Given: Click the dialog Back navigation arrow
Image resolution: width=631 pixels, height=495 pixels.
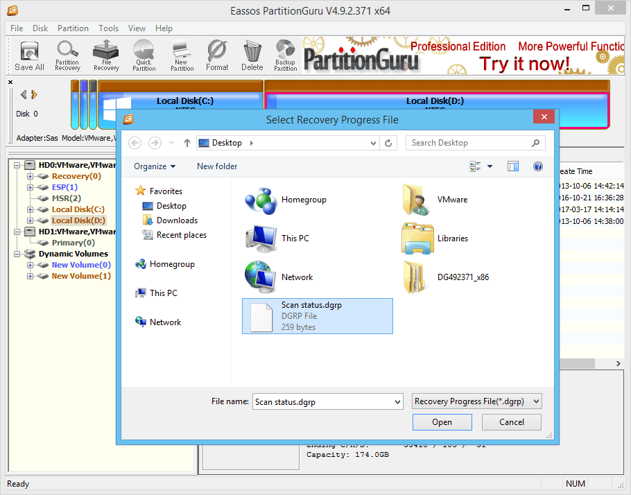Looking at the screenshot, I should [135, 143].
